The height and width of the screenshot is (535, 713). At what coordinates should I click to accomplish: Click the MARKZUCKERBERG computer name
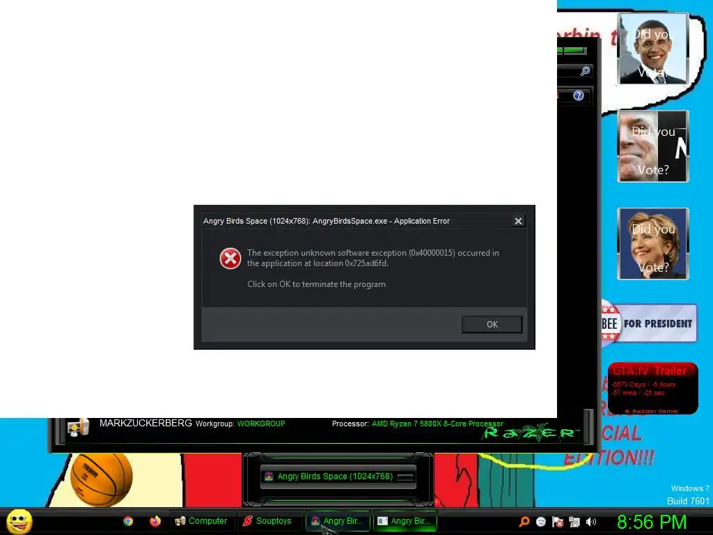(146, 423)
